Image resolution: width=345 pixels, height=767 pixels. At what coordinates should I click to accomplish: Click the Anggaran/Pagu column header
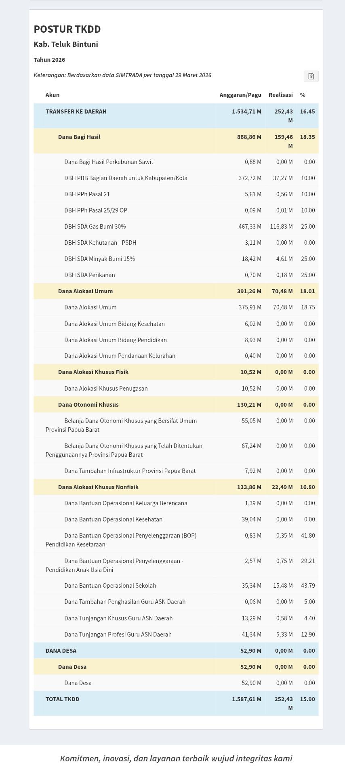[x=240, y=95]
